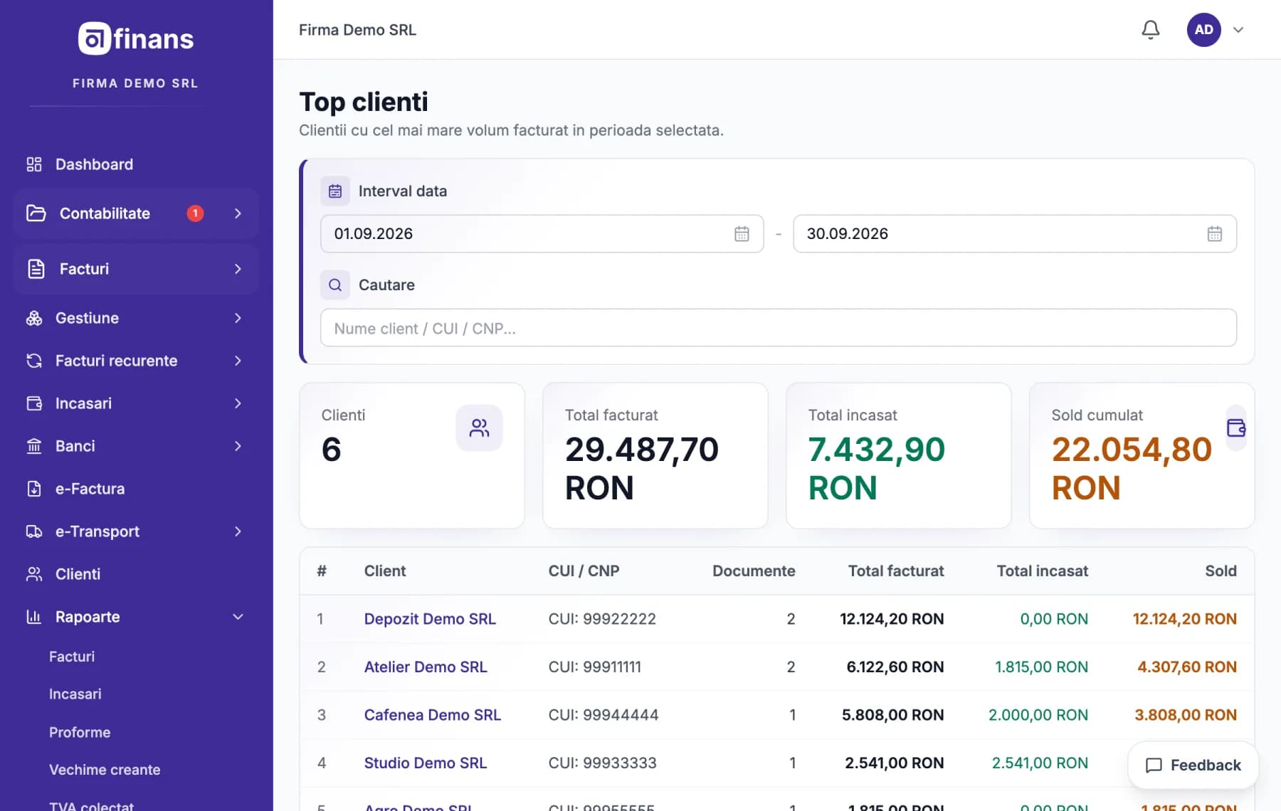
Task: Click the end date field 30.09.2026
Action: coord(1014,233)
